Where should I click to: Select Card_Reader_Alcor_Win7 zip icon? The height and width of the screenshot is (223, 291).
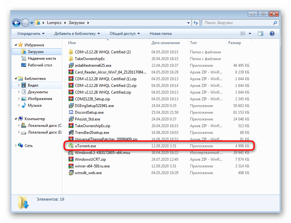point(71,72)
